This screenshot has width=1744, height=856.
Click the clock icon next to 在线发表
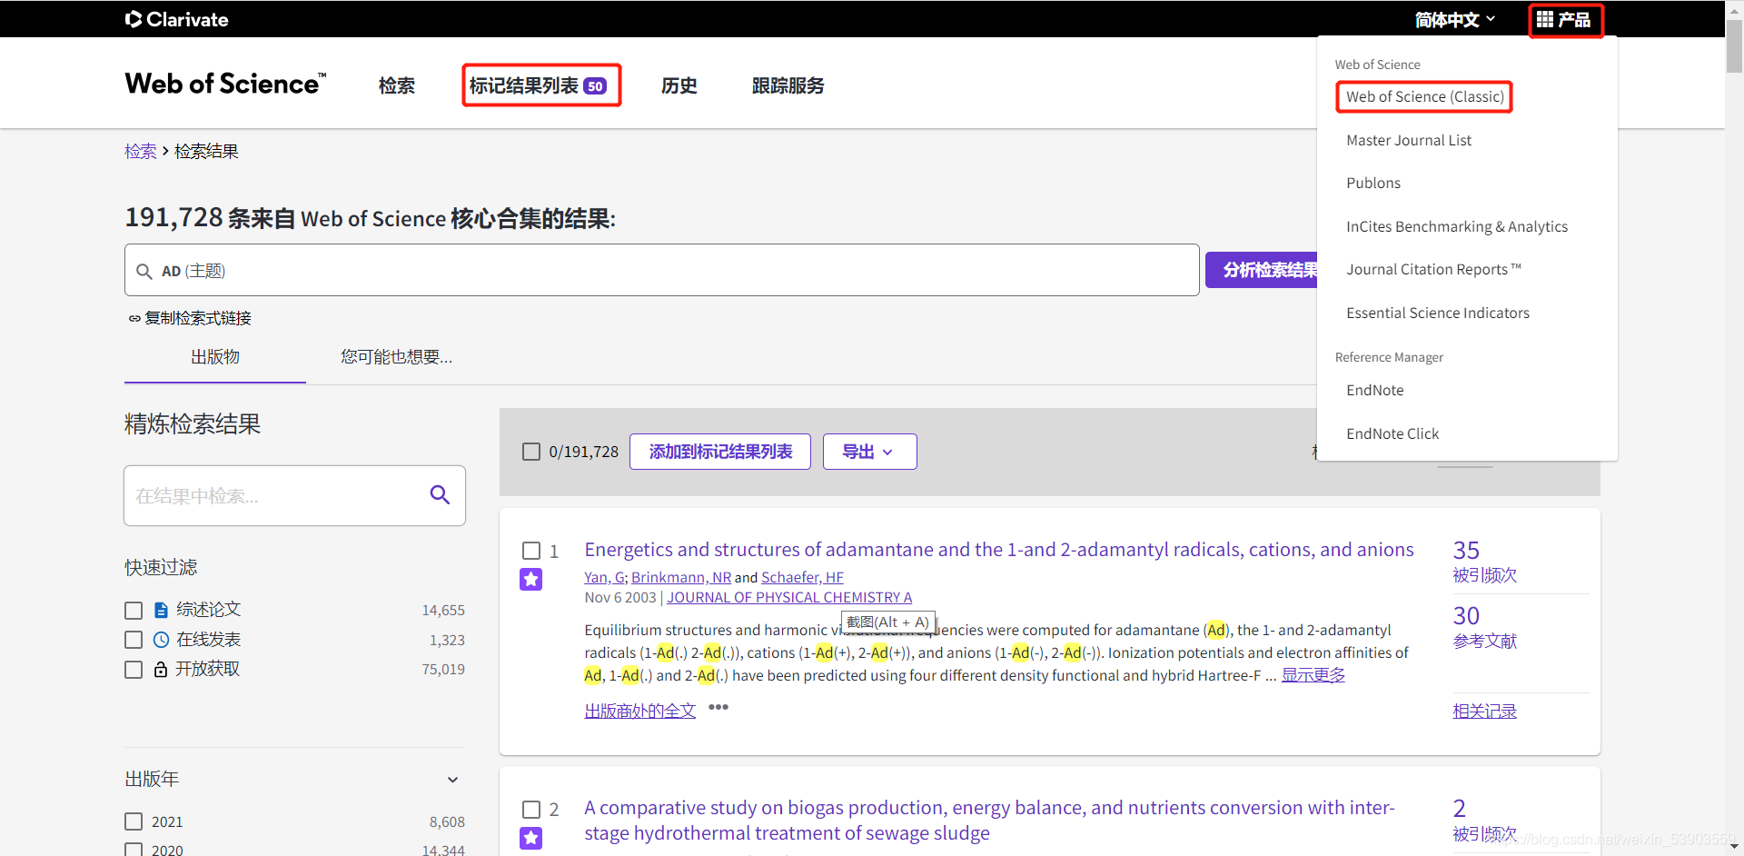pos(161,640)
